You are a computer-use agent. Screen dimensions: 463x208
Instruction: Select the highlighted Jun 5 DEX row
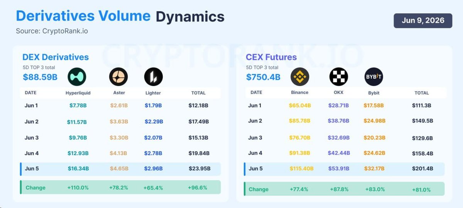click(x=120, y=169)
